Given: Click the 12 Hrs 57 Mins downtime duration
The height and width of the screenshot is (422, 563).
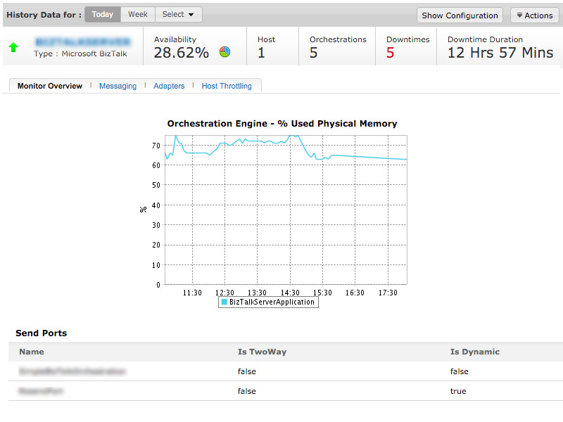Looking at the screenshot, I should pyautogui.click(x=500, y=53).
